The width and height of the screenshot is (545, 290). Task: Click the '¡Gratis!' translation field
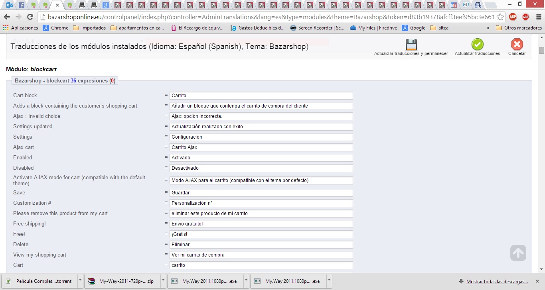click(x=261, y=234)
